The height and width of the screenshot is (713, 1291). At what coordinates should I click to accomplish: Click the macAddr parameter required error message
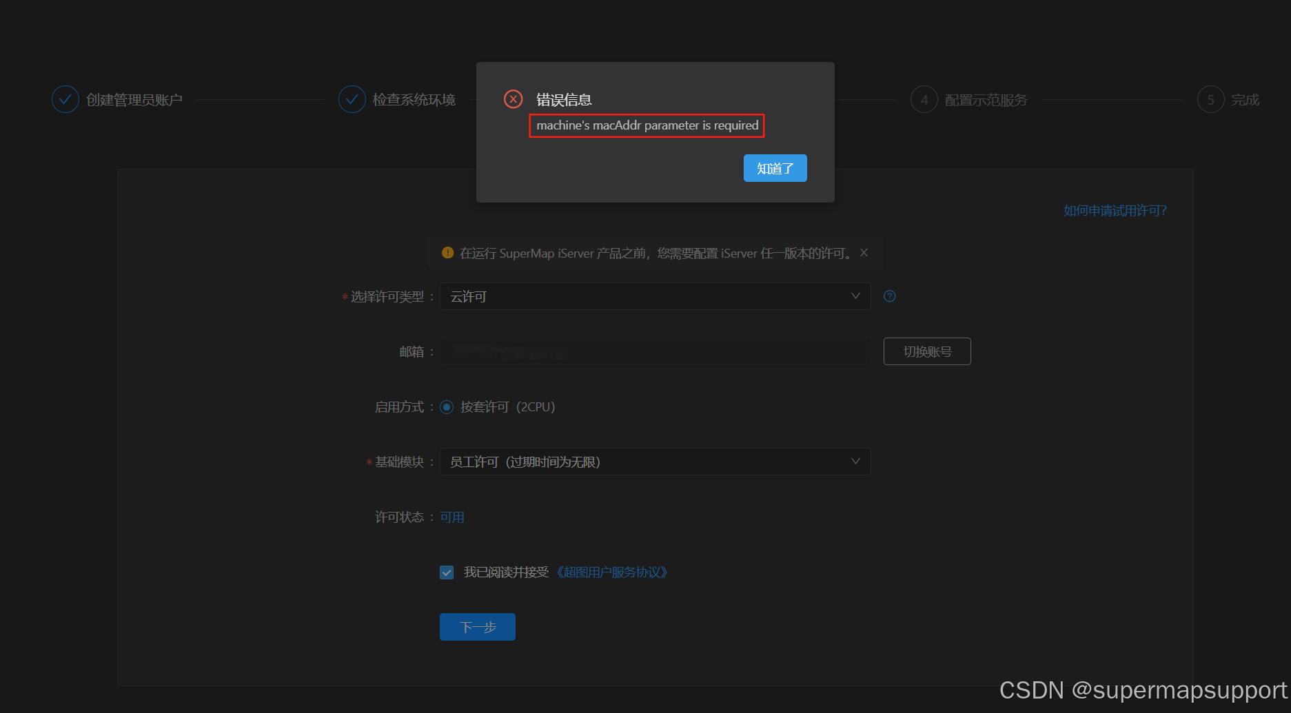click(x=647, y=125)
